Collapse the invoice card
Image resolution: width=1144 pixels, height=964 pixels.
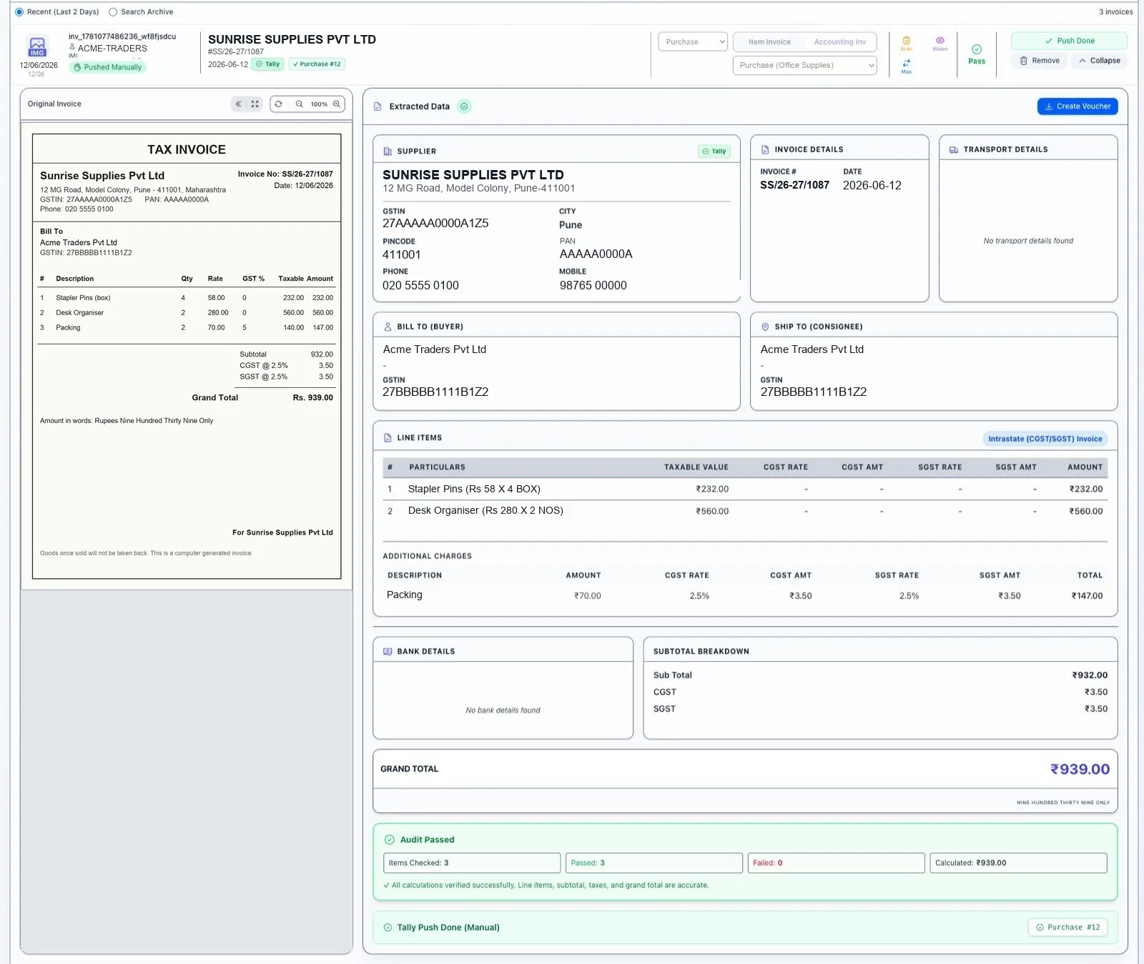pyautogui.click(x=1099, y=61)
